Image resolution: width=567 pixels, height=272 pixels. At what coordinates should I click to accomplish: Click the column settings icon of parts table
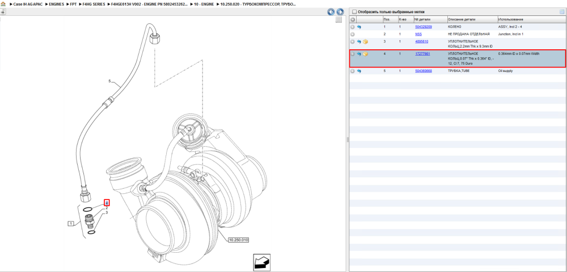click(x=561, y=12)
